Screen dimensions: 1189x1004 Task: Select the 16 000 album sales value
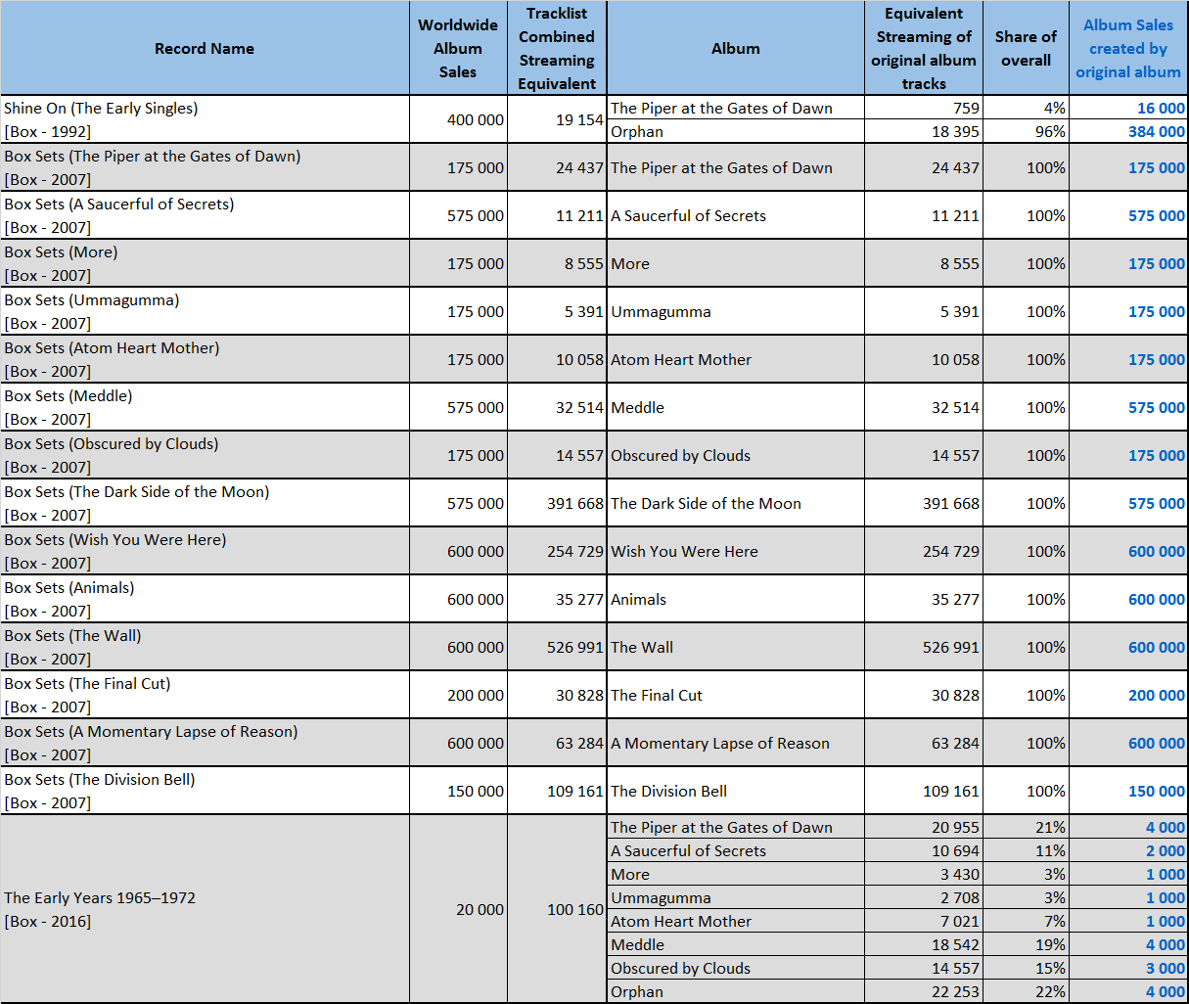coord(1128,108)
